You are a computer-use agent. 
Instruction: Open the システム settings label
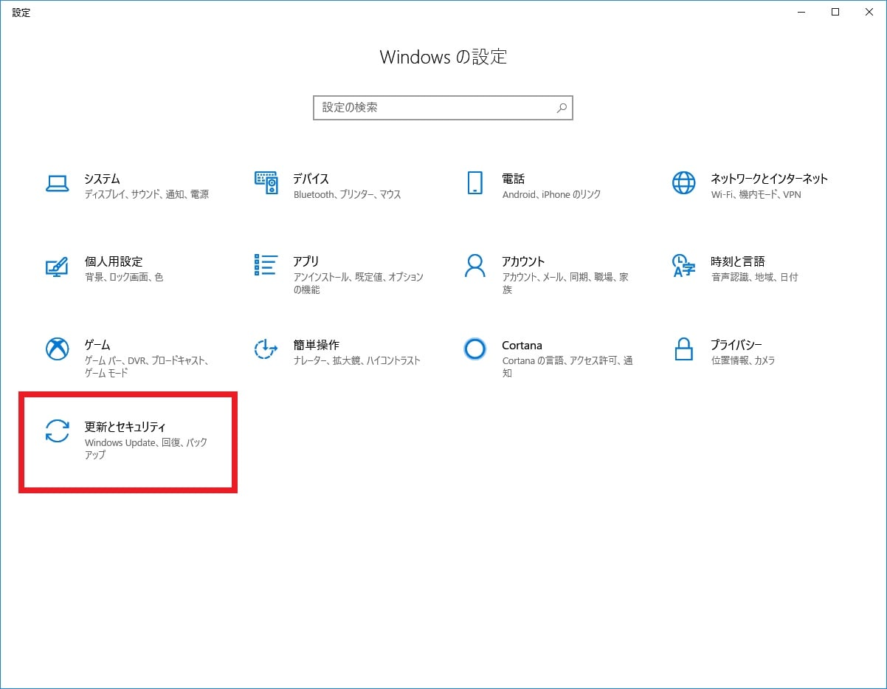point(102,179)
